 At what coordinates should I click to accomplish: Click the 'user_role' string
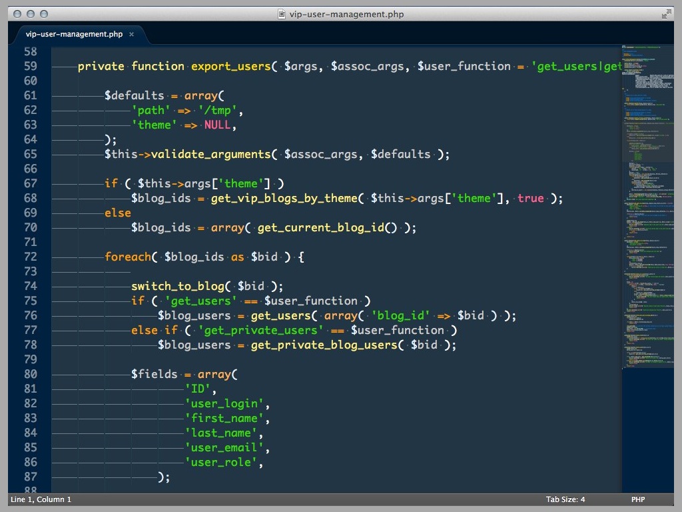point(221,463)
